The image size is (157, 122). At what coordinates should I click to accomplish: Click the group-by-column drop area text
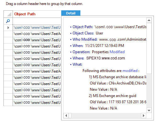coord(45,4)
